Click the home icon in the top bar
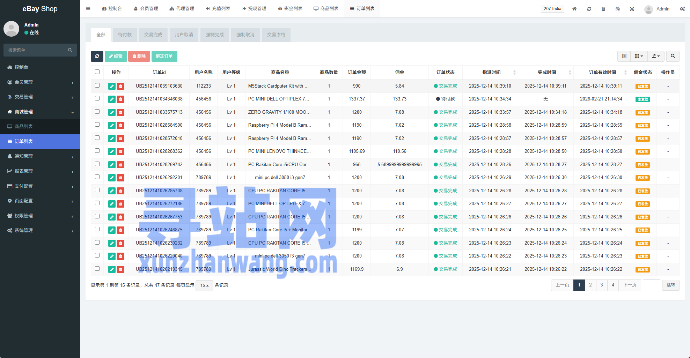Screen dimensions: 690x358 click(574, 9)
